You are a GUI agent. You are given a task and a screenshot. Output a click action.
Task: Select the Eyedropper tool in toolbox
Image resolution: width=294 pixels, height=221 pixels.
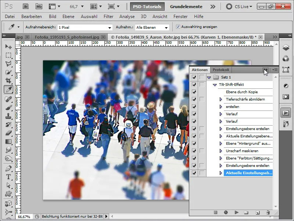(8, 90)
